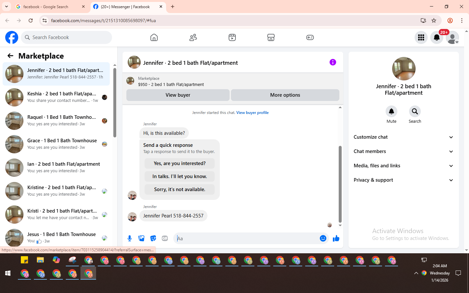Open the Gaming controller icon
This screenshot has height=293, width=469.
(x=310, y=37)
